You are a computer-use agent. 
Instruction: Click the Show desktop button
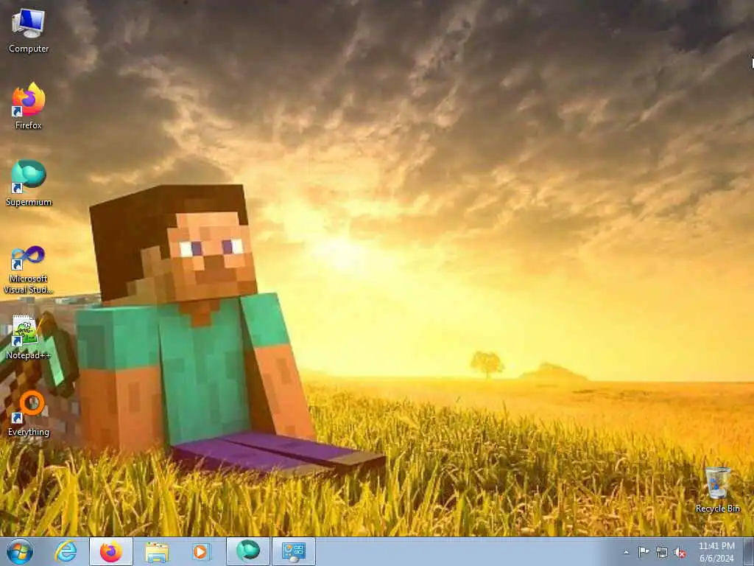(x=749, y=551)
